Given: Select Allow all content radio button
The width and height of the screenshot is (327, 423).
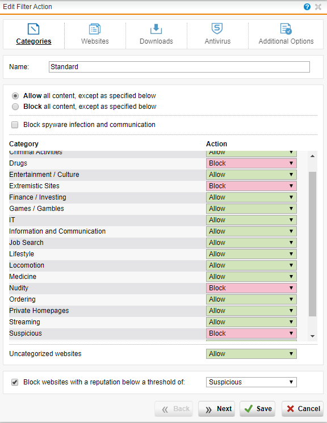Looking at the screenshot, I should (15, 96).
